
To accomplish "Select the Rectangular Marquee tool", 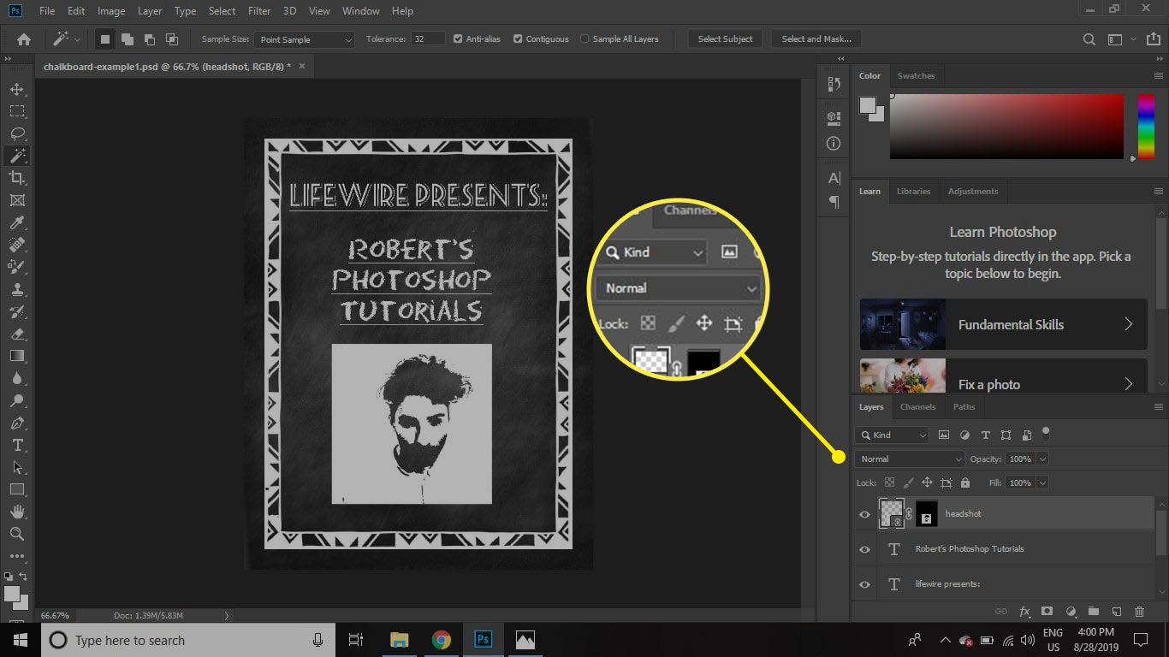I will click(x=16, y=111).
